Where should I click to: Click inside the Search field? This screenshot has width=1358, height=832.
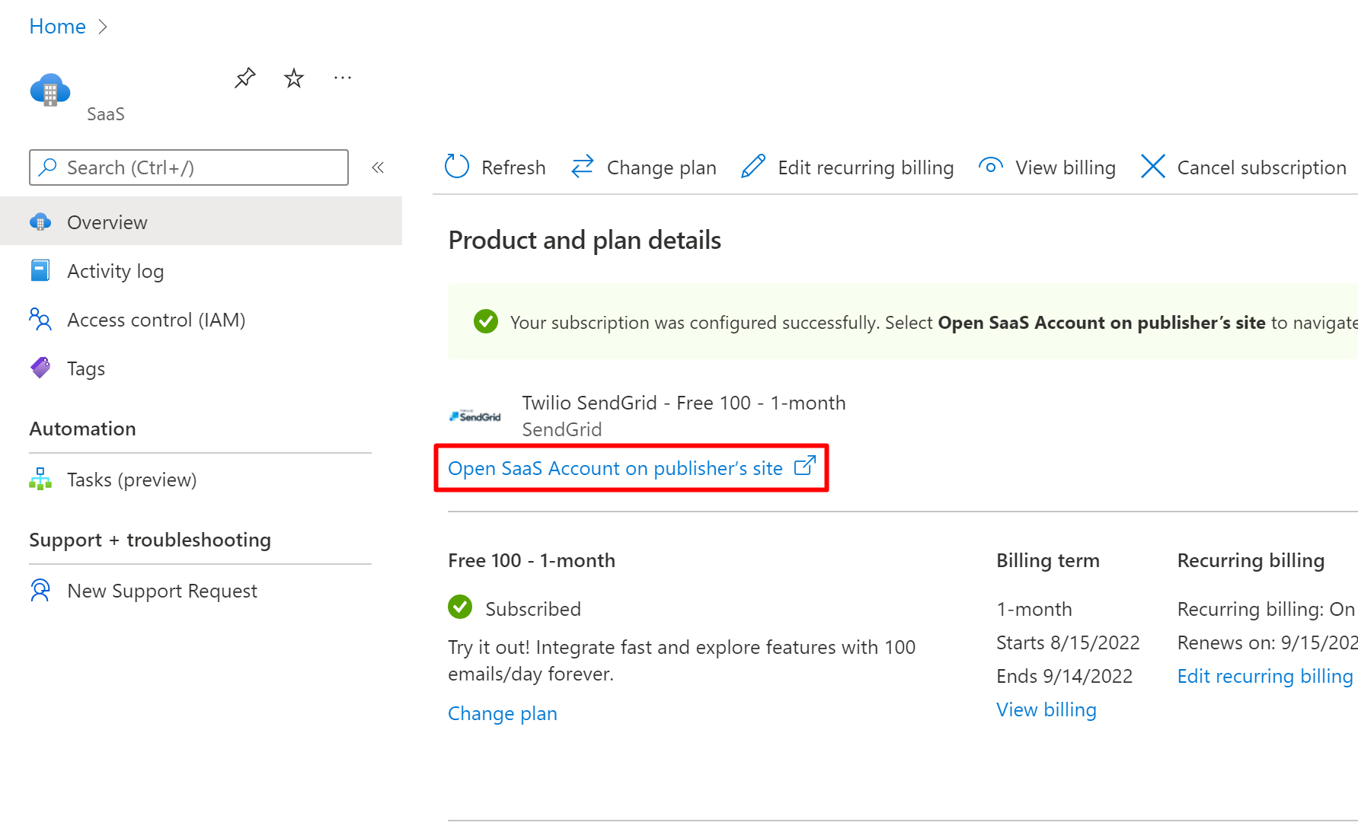pyautogui.click(x=188, y=167)
